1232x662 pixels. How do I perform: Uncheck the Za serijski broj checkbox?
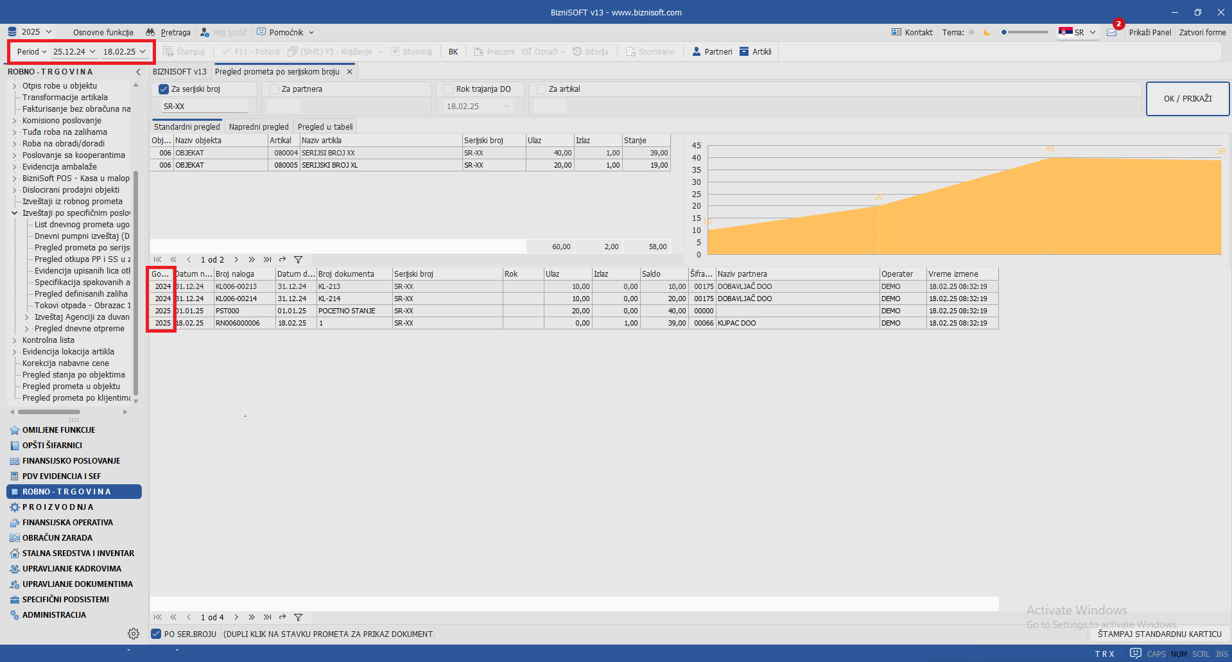click(x=164, y=89)
